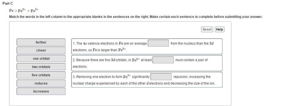The width and height of the screenshot is (298, 106).
Task: Choose the 'two orbitals' word tile
Action: pos(41,67)
